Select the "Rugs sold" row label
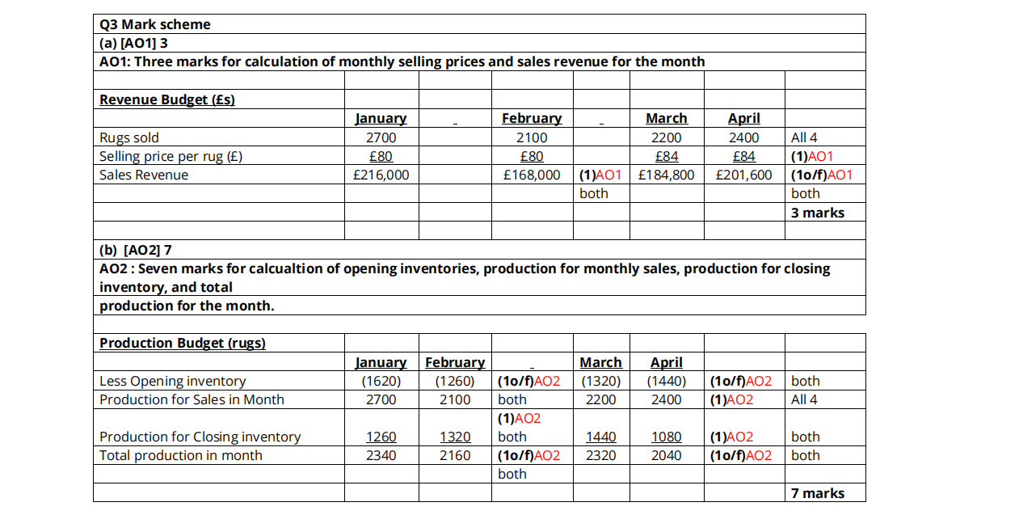Screen dimensions: 1019x515 click(129, 137)
